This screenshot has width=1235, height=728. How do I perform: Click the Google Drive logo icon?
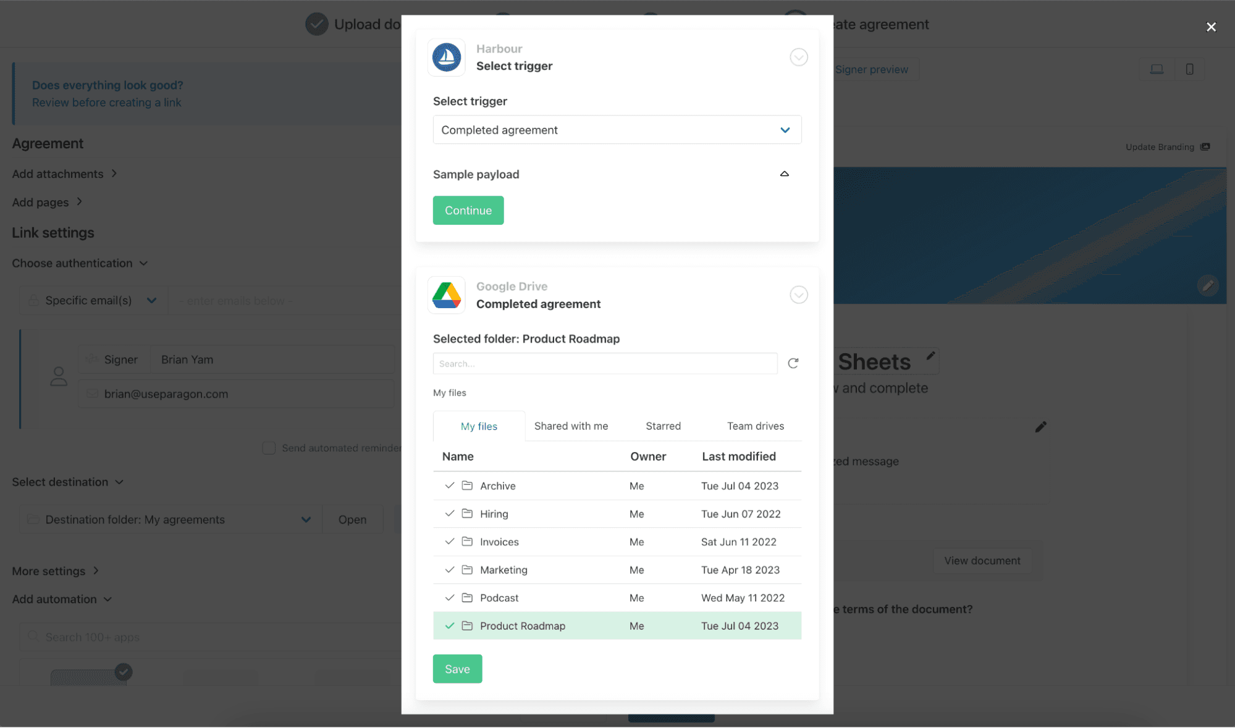tap(446, 295)
